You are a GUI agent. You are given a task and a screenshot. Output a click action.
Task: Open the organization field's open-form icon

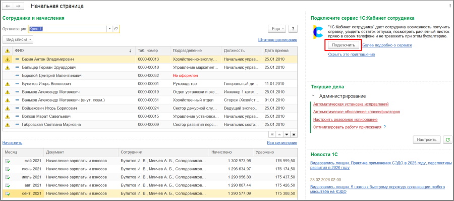pyautogui.click(x=116, y=29)
